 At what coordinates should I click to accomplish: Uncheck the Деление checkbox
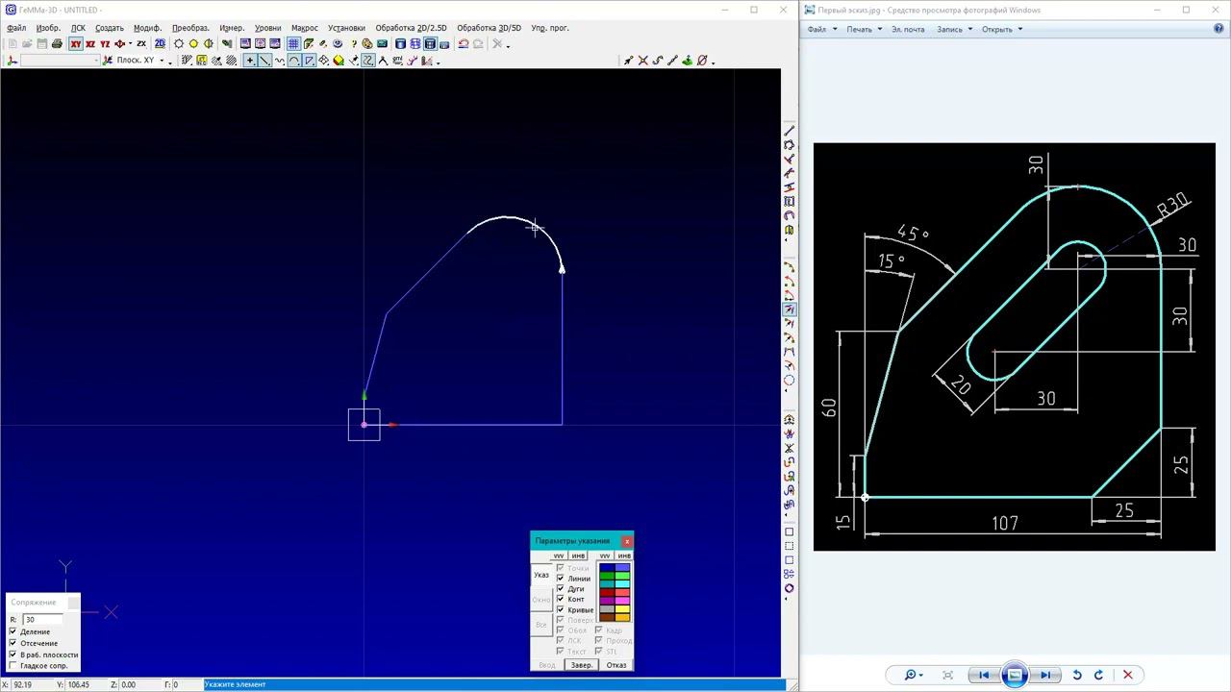pos(13,631)
